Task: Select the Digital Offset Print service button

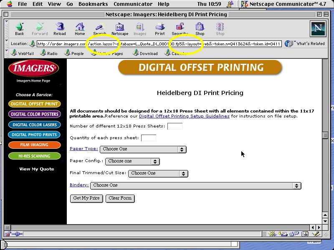Action: [x=35, y=104]
